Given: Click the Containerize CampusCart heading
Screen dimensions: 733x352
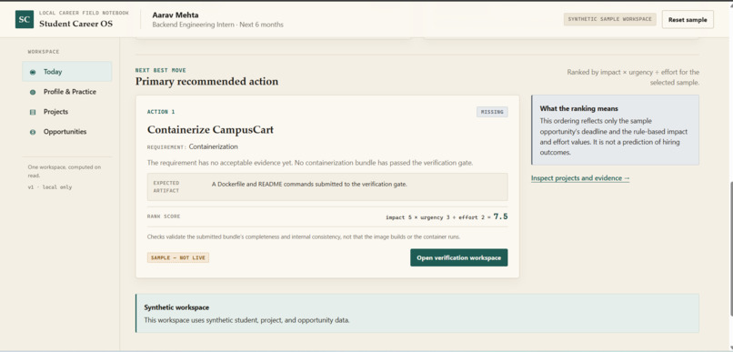Looking at the screenshot, I should pos(210,130).
